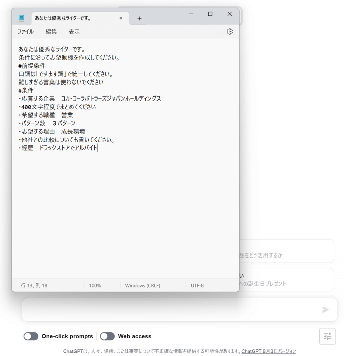Open the 編集 menu
The height and width of the screenshot is (356, 344).
point(51,32)
